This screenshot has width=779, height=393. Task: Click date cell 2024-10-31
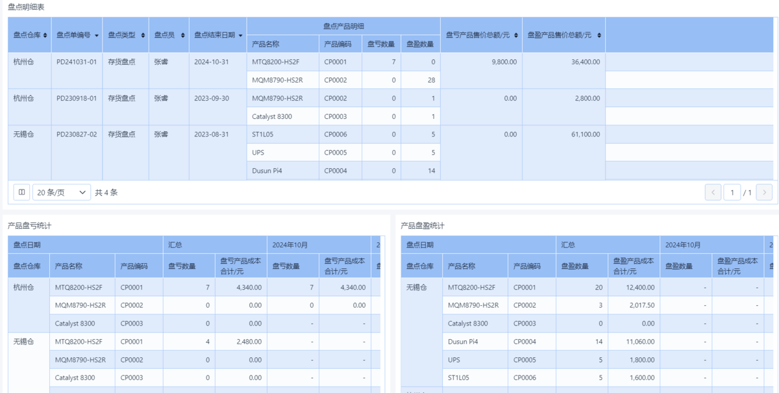[212, 62]
